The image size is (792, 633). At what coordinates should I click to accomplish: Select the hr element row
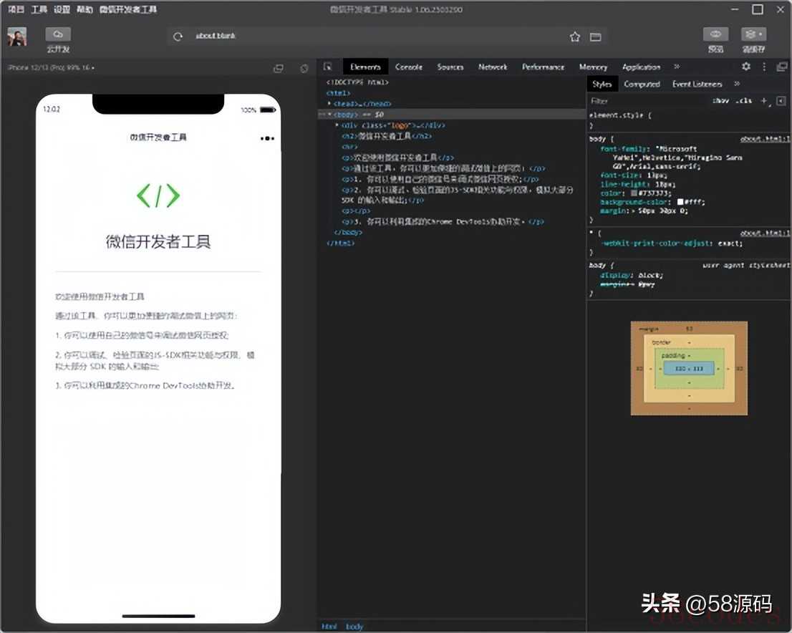[x=349, y=147]
